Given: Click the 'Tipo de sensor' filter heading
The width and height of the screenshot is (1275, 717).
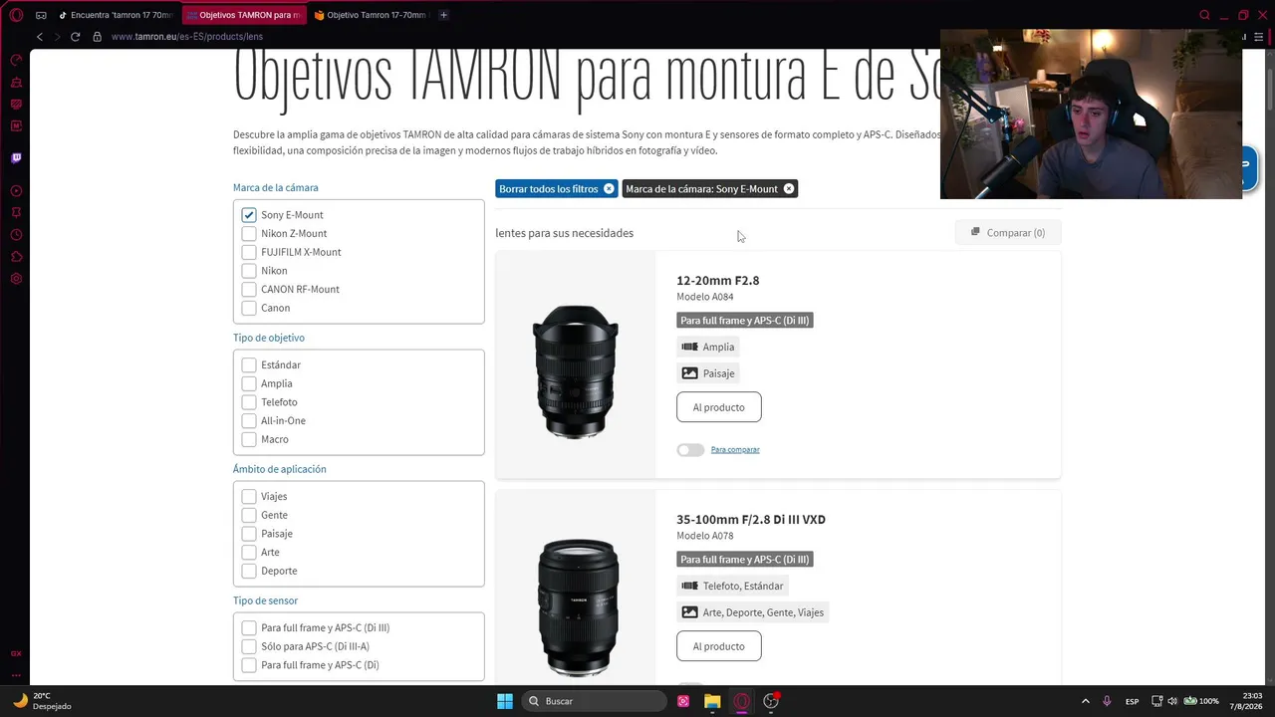Looking at the screenshot, I should click(266, 600).
